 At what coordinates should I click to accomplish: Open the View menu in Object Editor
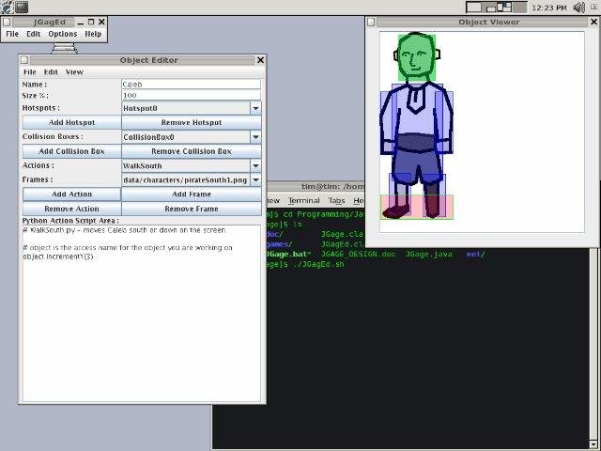74,72
